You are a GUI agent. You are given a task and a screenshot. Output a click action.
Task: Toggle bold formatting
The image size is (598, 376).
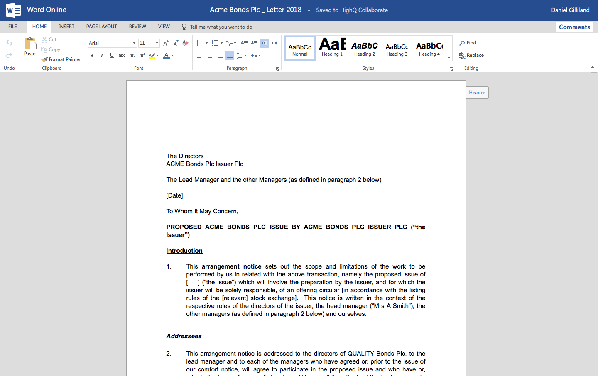[x=92, y=56]
